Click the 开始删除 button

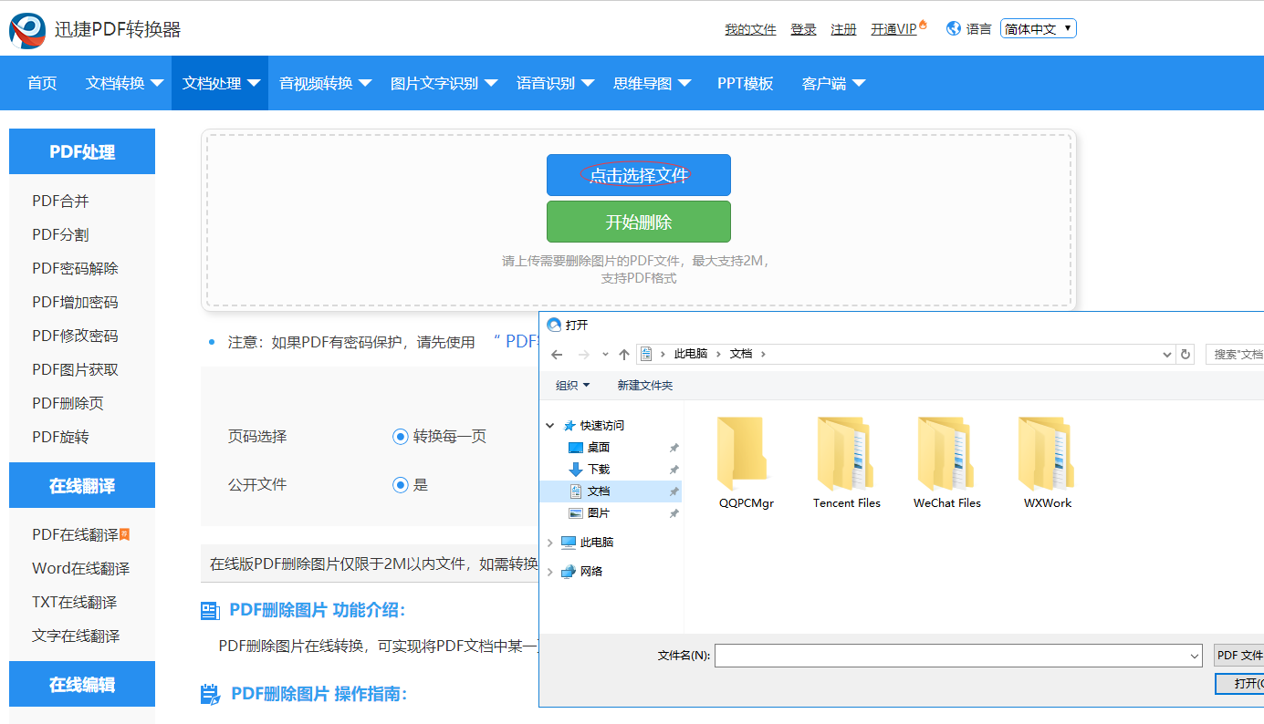[639, 222]
